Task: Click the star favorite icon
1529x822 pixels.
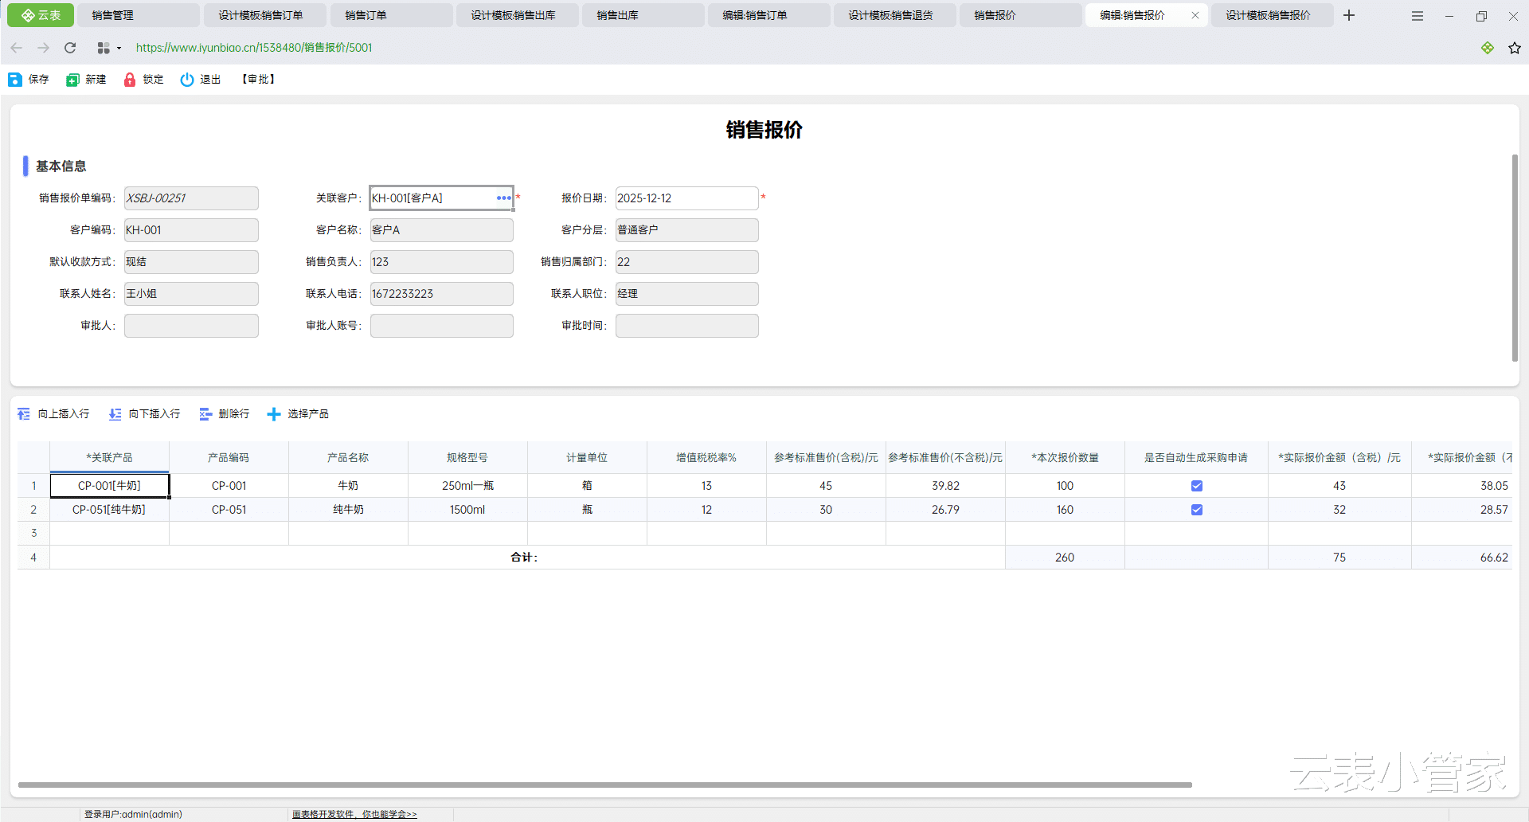Action: (x=1515, y=48)
